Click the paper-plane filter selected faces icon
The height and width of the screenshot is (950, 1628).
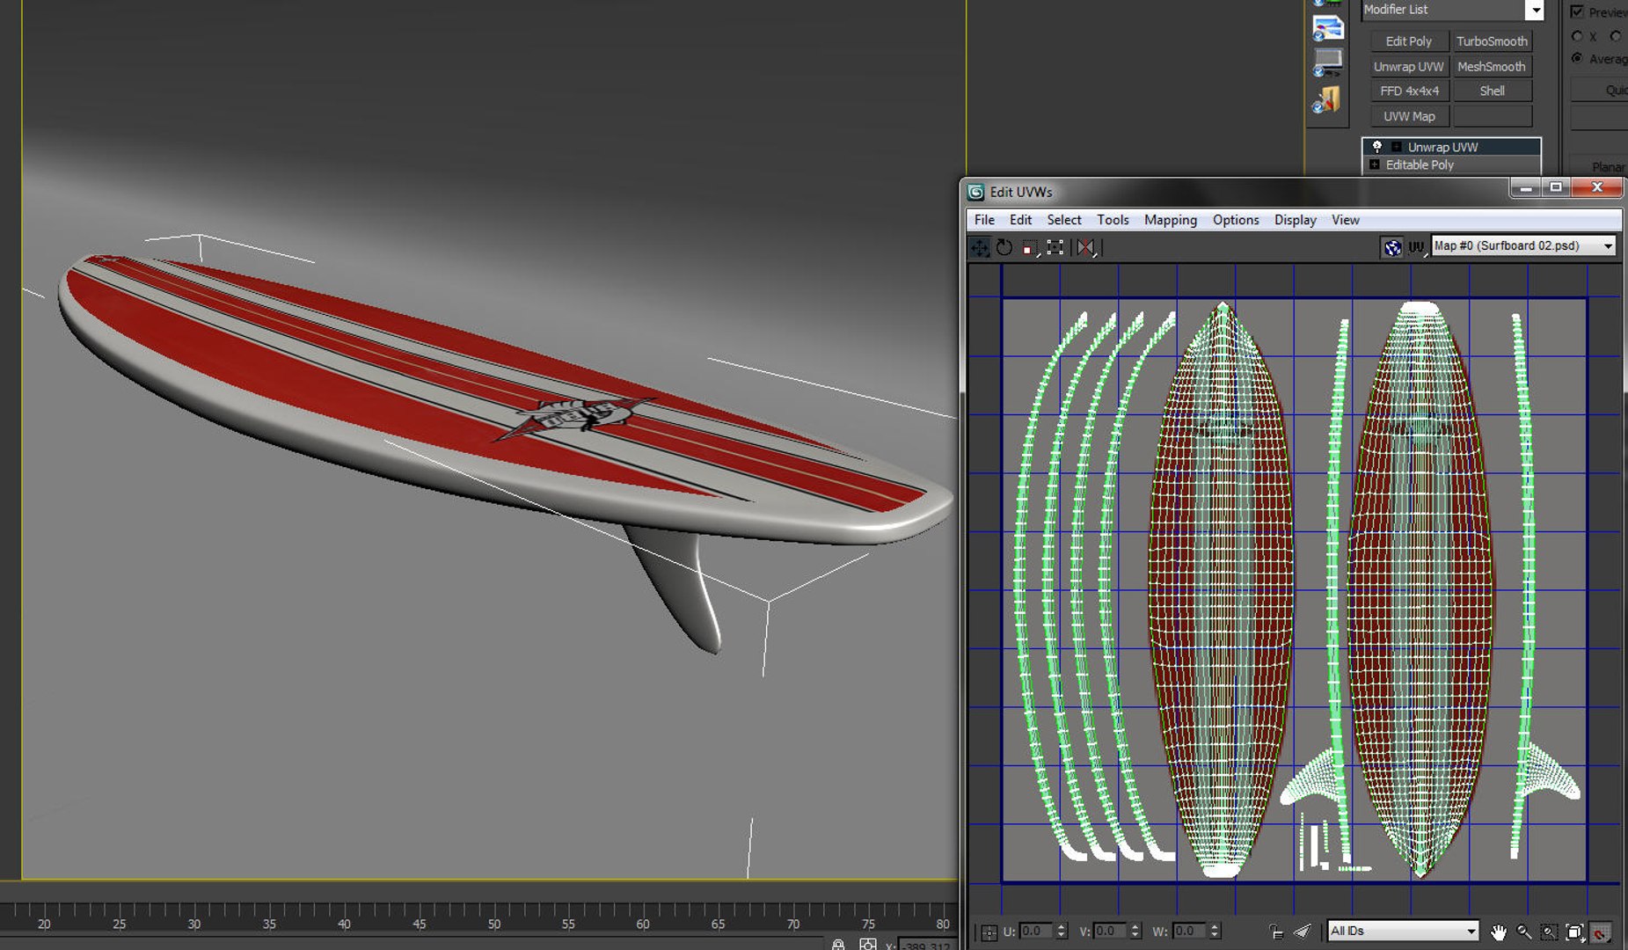click(1302, 932)
